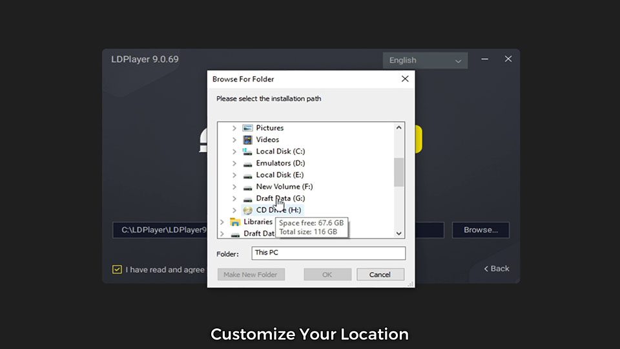Image resolution: width=620 pixels, height=349 pixels.
Task: Click the tree scrollbar up arrow
Action: pyautogui.click(x=399, y=128)
